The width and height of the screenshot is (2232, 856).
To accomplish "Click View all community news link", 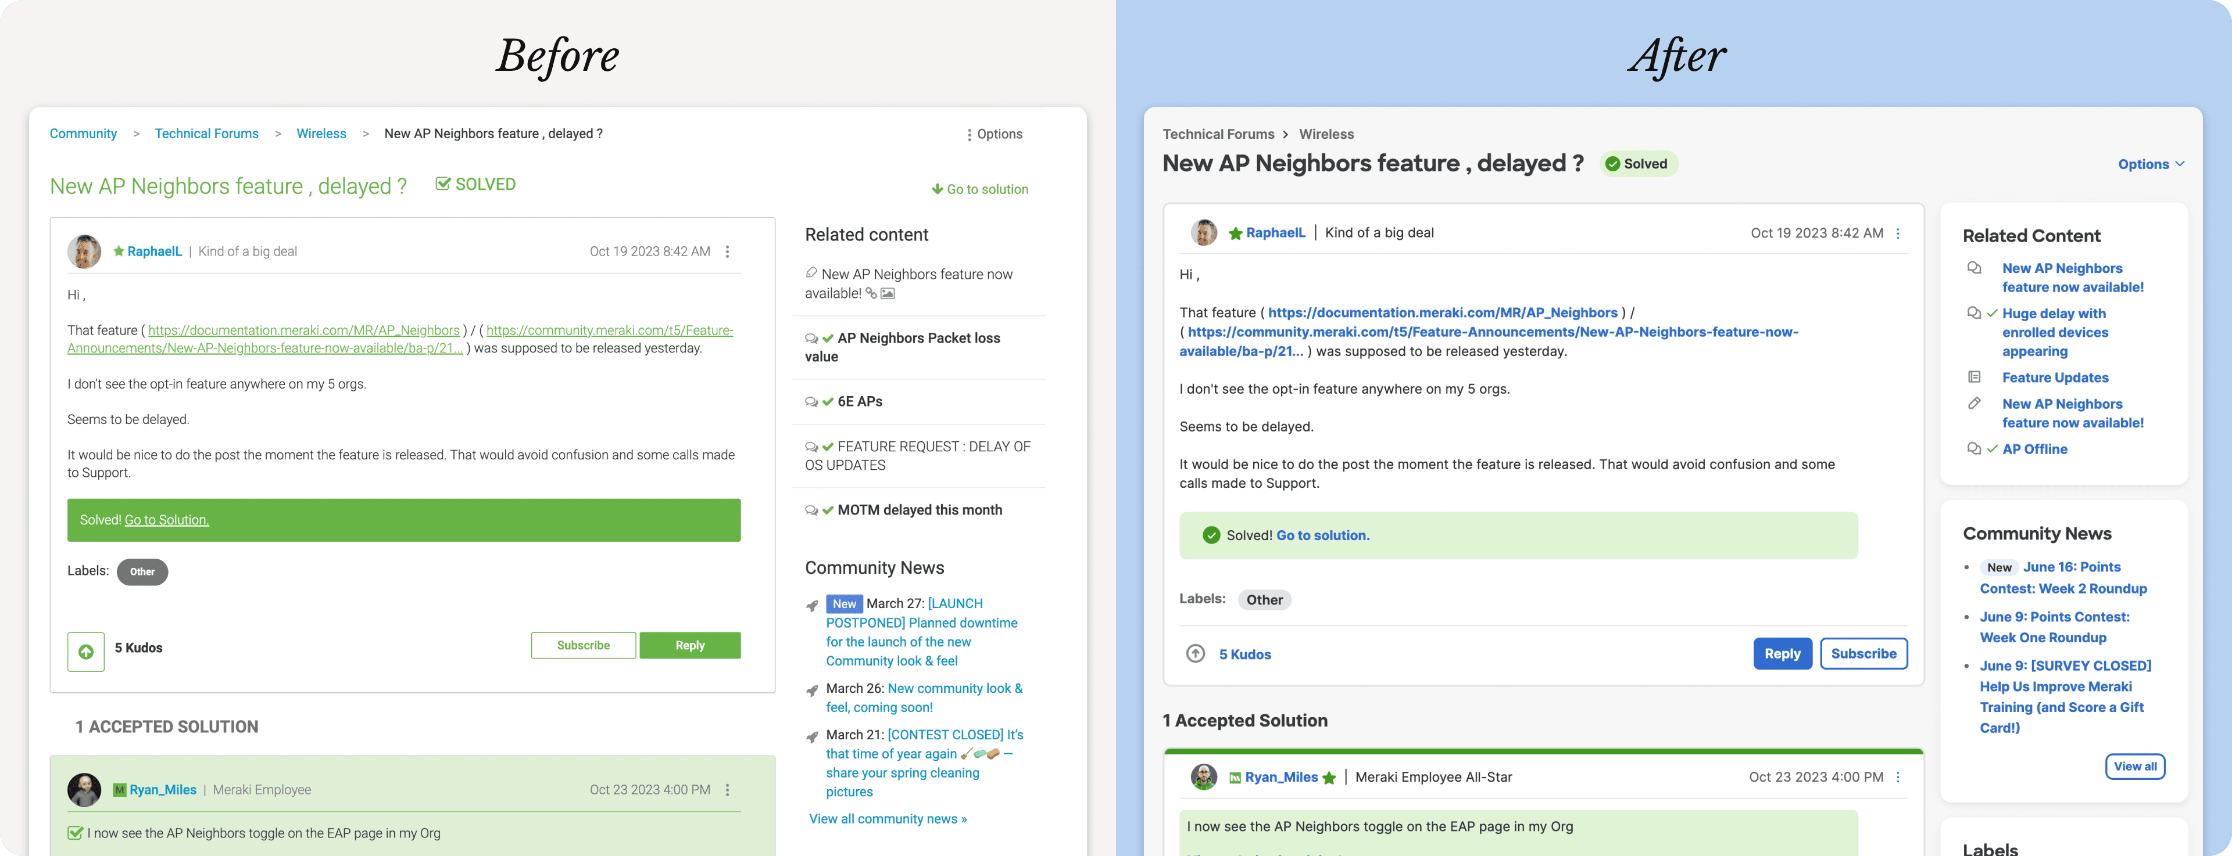I will pos(887,819).
